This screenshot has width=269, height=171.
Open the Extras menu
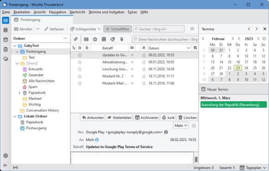[132, 12]
